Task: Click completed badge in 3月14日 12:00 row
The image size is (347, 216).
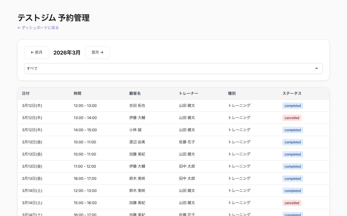Action: [293, 191]
